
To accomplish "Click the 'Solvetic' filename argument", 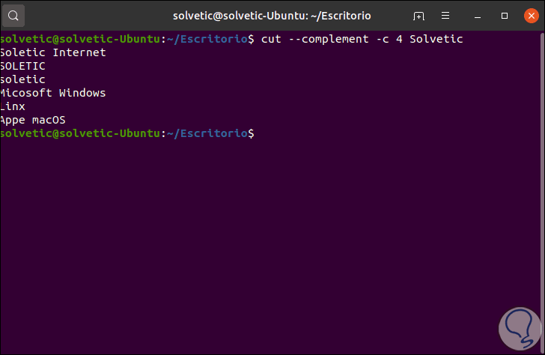I will 436,39.
